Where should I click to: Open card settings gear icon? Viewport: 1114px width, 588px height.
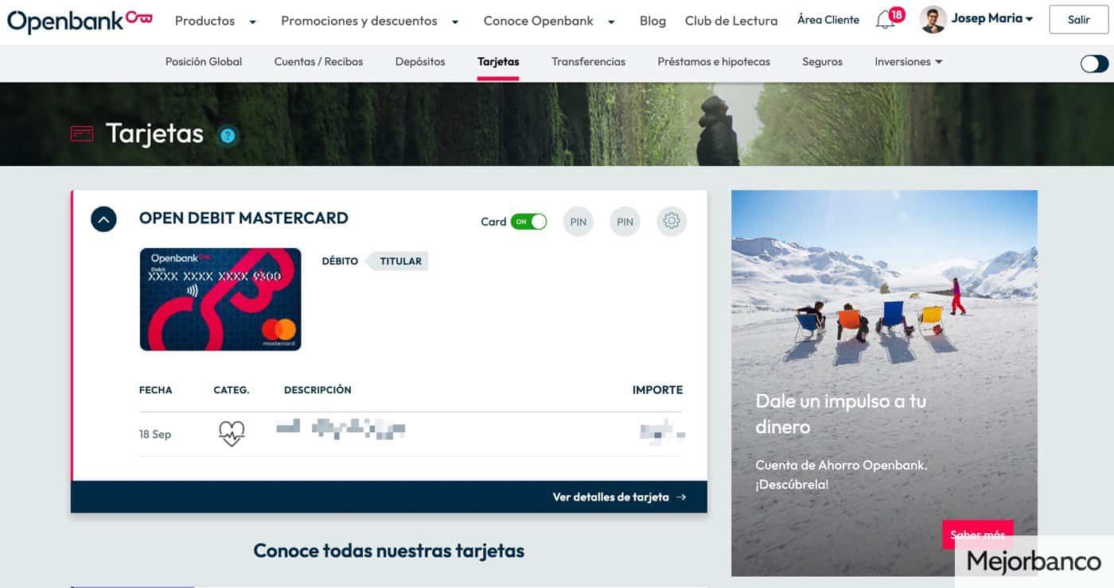click(672, 221)
